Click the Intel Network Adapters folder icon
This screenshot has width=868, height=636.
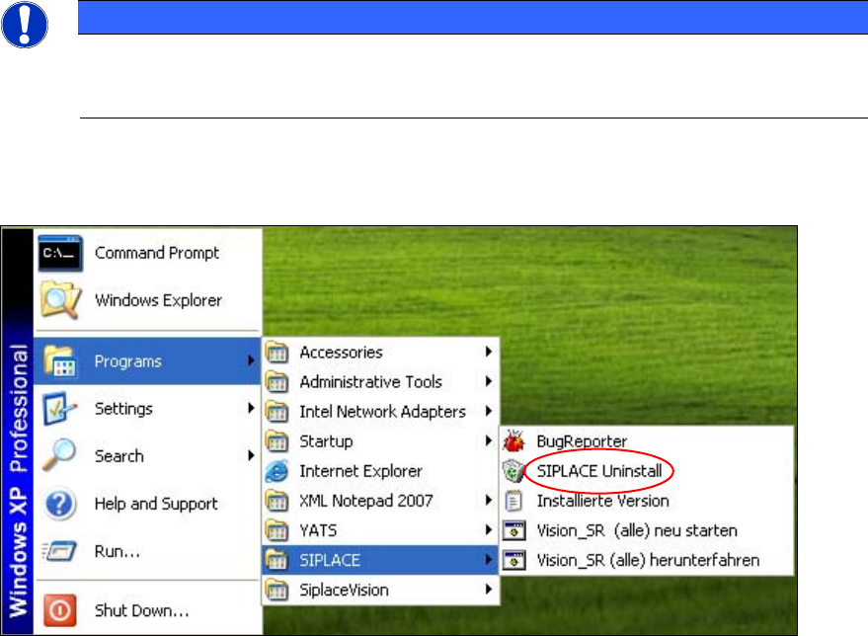(276, 412)
